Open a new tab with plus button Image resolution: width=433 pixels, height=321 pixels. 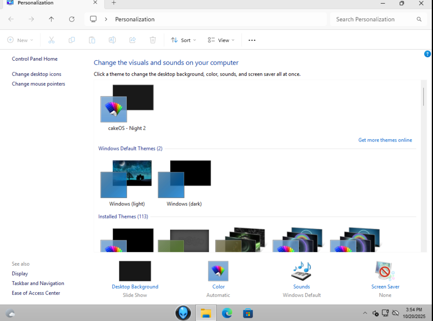point(114,3)
